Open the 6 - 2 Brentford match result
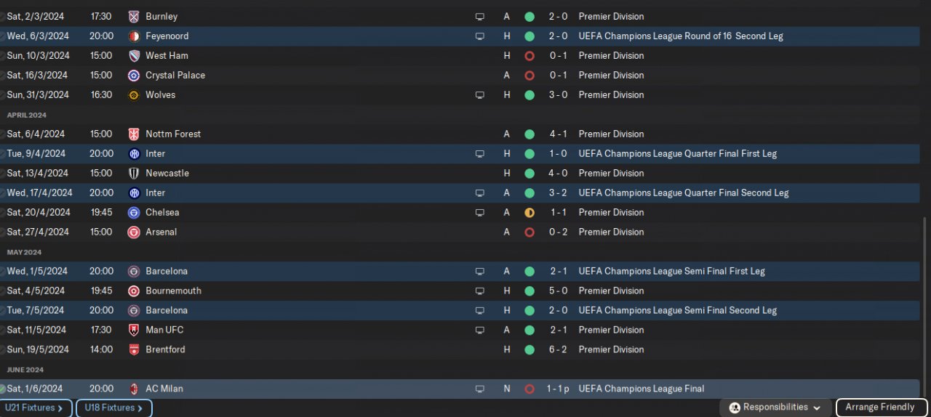This screenshot has width=931, height=417. pos(559,349)
